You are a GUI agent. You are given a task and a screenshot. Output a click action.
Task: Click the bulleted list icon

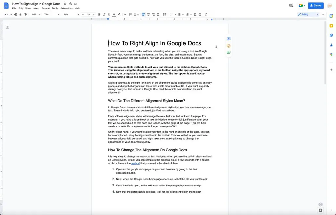pos(179,14)
